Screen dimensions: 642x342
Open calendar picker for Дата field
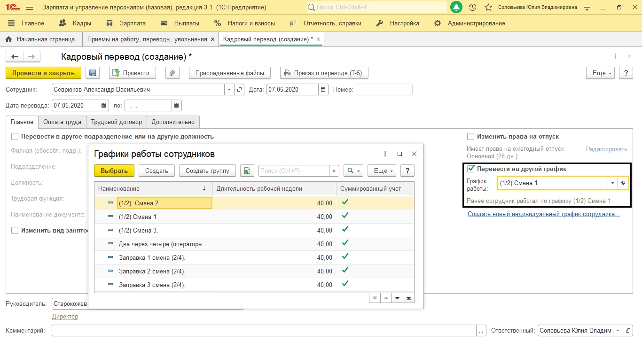coord(323,90)
